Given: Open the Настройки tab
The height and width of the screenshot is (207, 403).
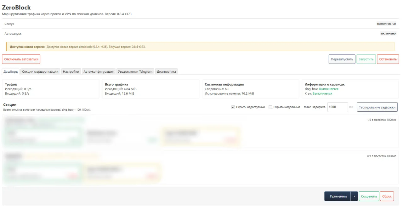Looking at the screenshot, I should [71, 71].
